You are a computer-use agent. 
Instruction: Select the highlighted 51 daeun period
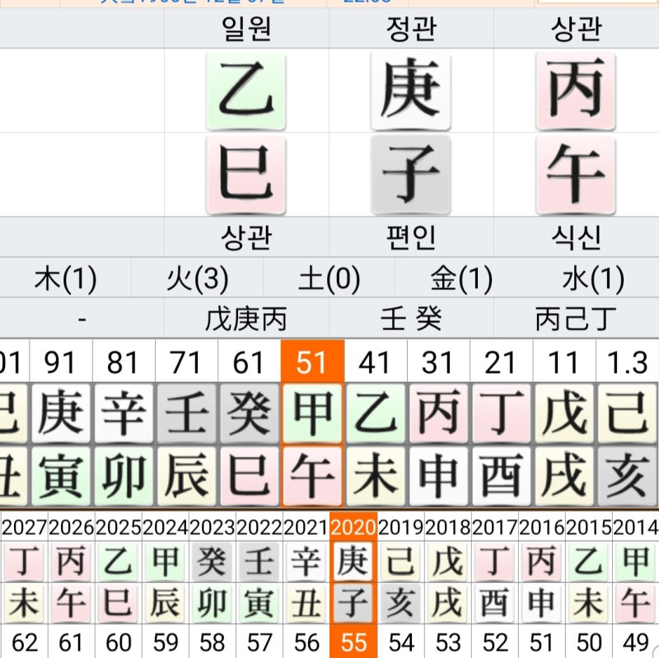pos(312,362)
